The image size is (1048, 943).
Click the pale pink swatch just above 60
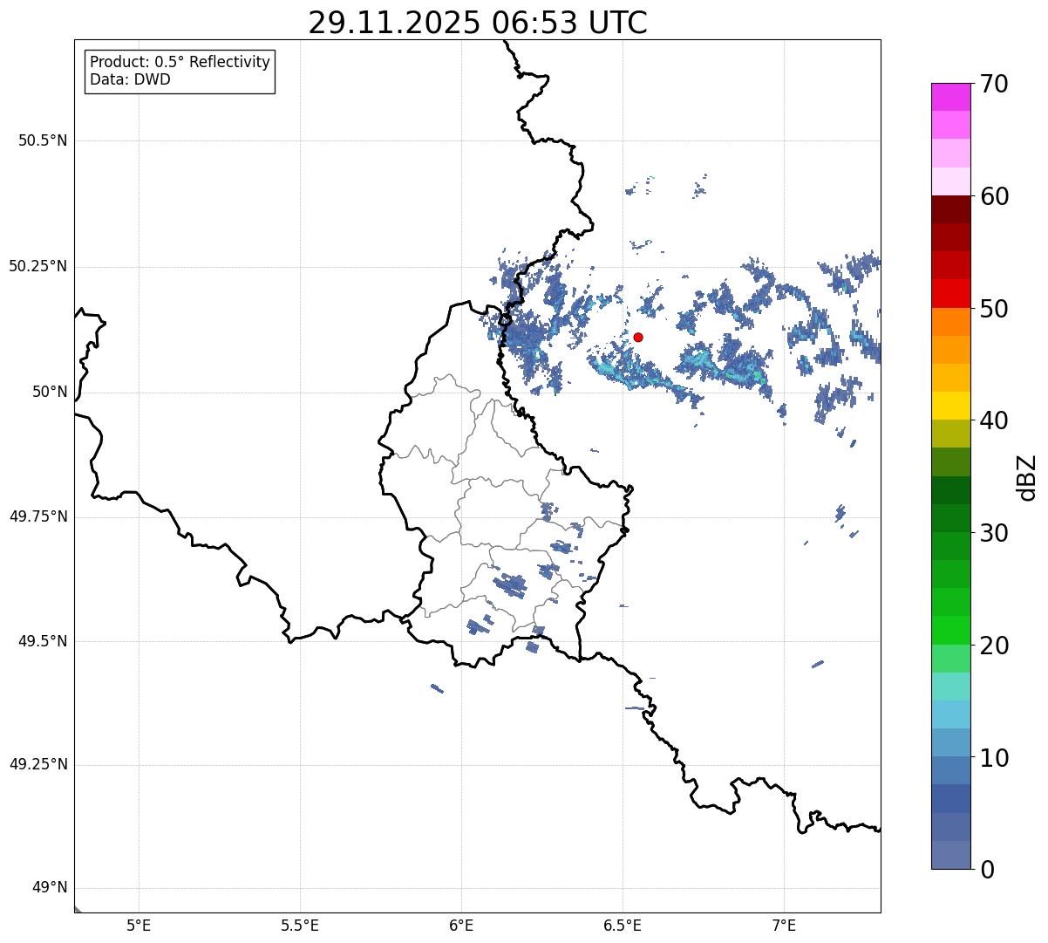[950, 181]
